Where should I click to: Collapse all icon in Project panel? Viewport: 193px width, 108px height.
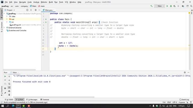tap(31, 10)
